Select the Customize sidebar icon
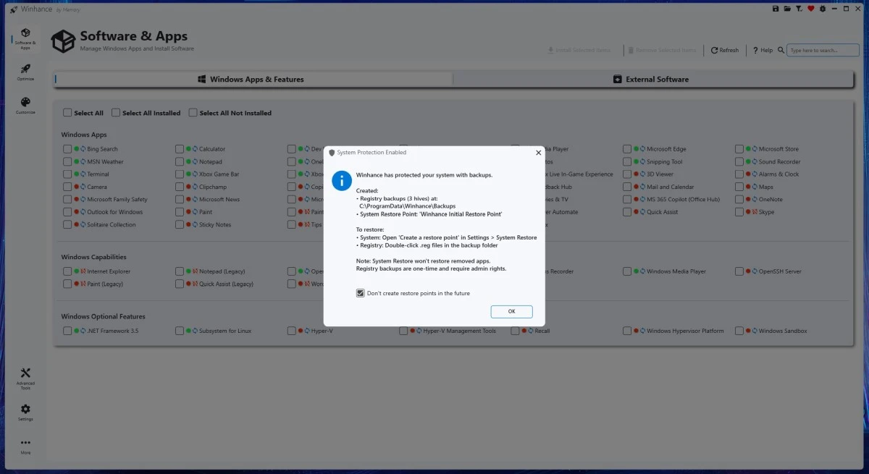 pyautogui.click(x=25, y=105)
